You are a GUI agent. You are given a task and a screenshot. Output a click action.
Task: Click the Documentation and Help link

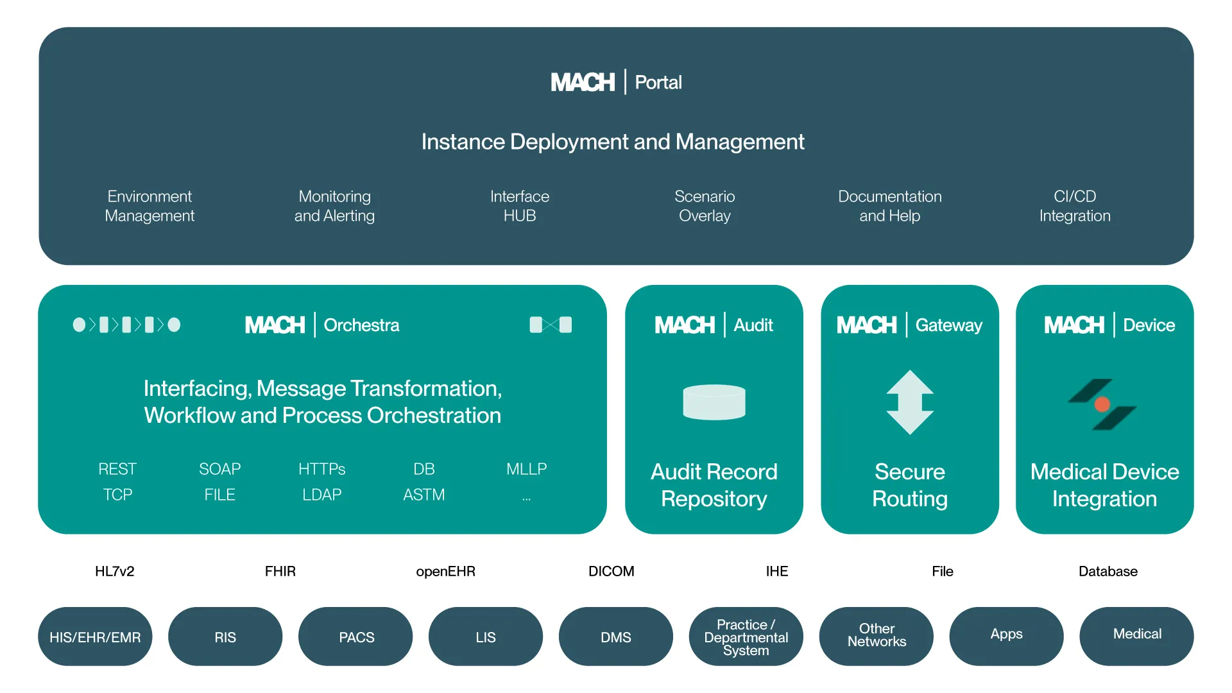[890, 205]
